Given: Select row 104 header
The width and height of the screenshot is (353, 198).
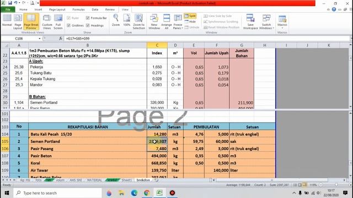Looking at the screenshot, I should 5,134.
